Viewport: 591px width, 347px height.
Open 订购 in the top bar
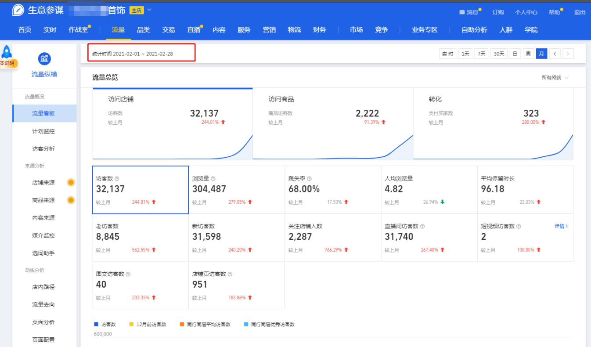(498, 12)
